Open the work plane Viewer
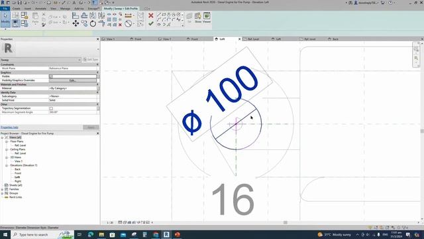 point(207,18)
